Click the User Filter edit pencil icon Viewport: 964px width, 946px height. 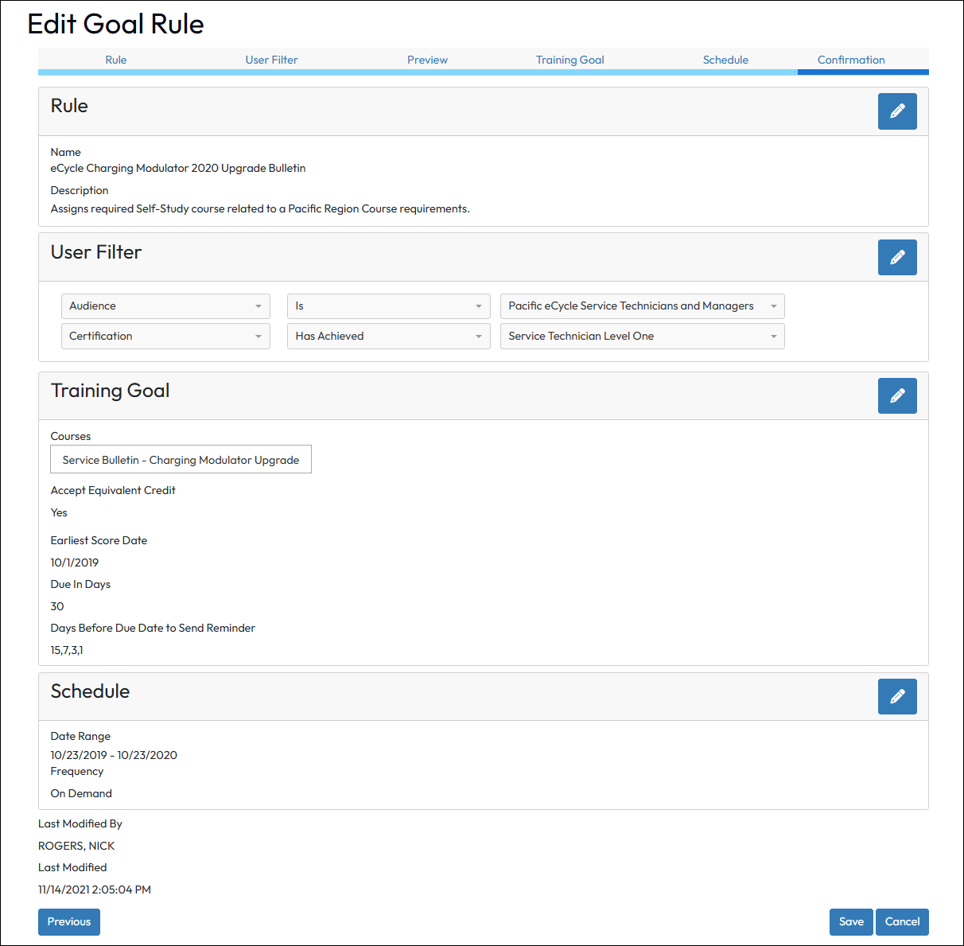coord(896,257)
